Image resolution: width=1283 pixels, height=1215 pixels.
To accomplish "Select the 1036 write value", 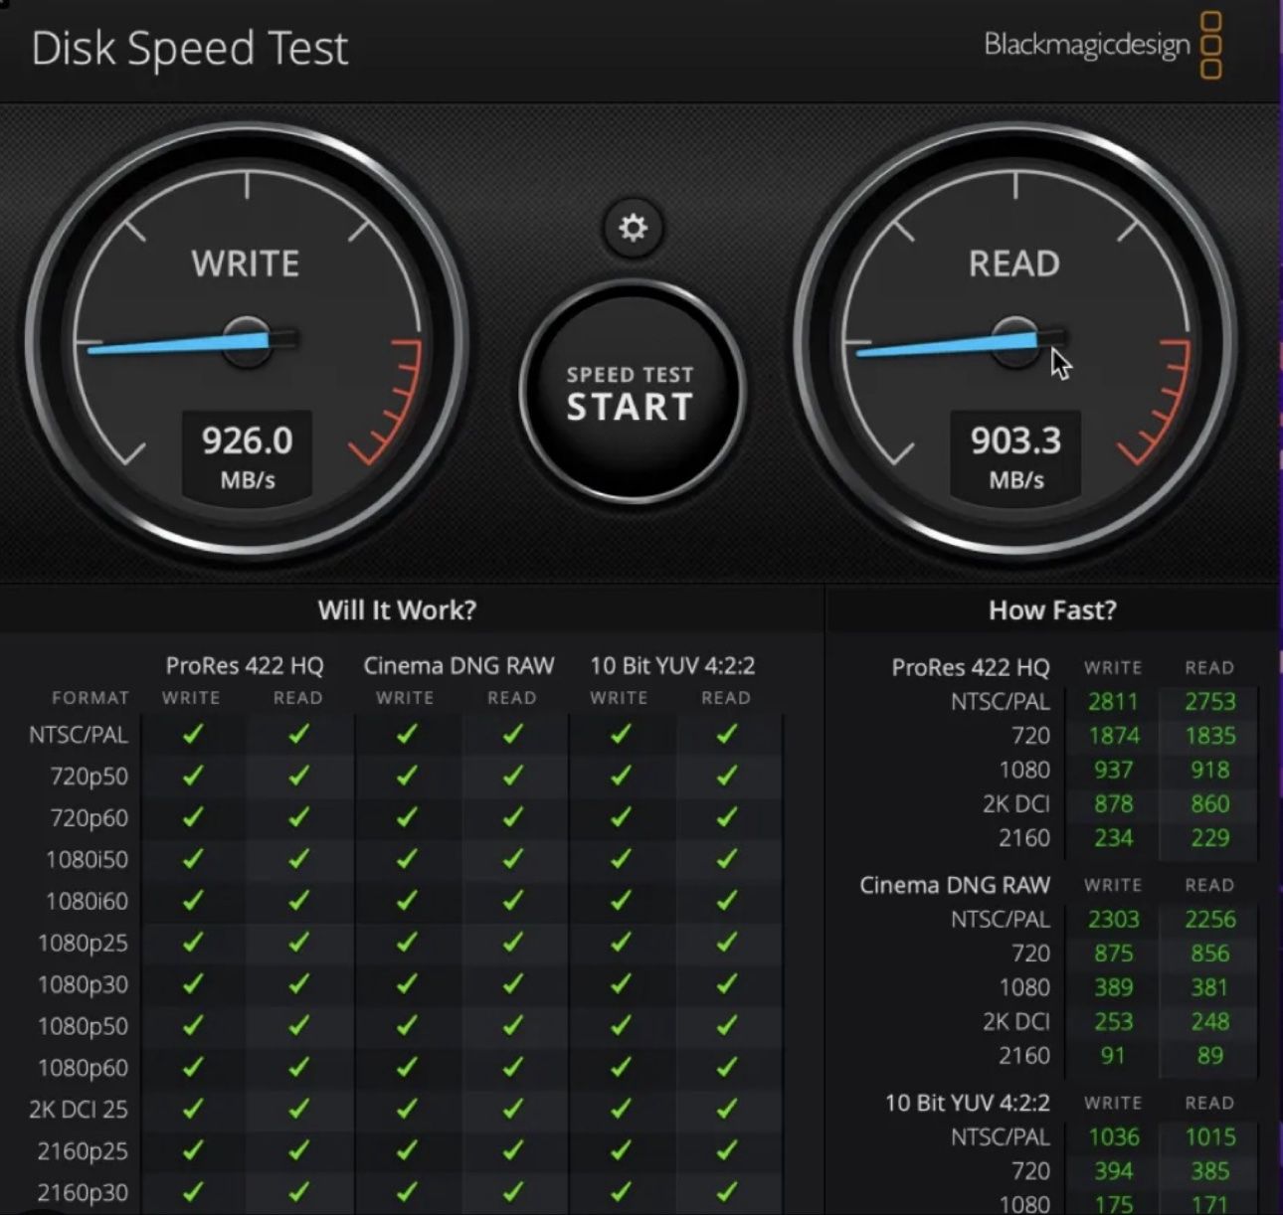I will [1113, 1137].
